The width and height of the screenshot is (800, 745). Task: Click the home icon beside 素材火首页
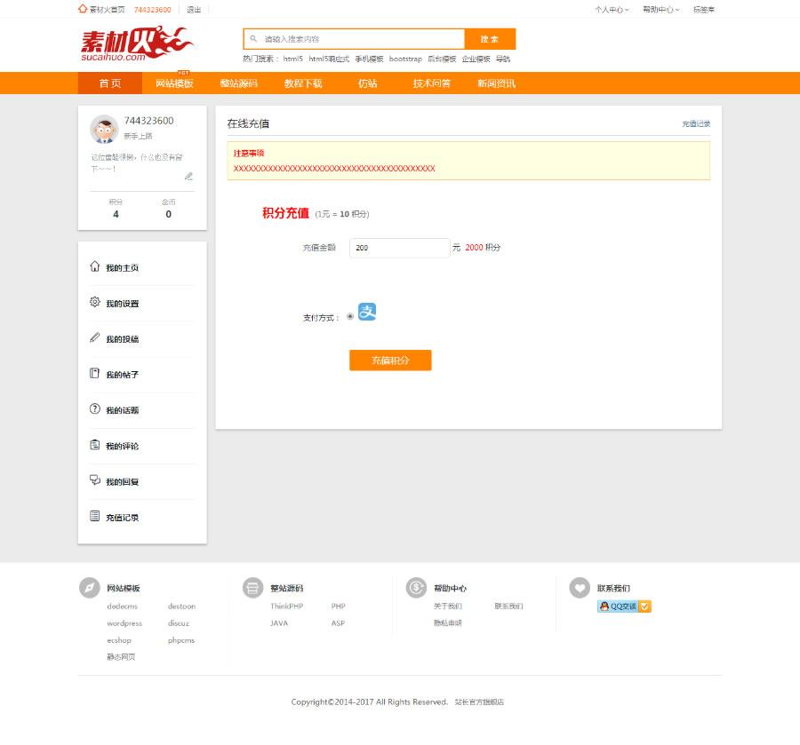point(82,9)
